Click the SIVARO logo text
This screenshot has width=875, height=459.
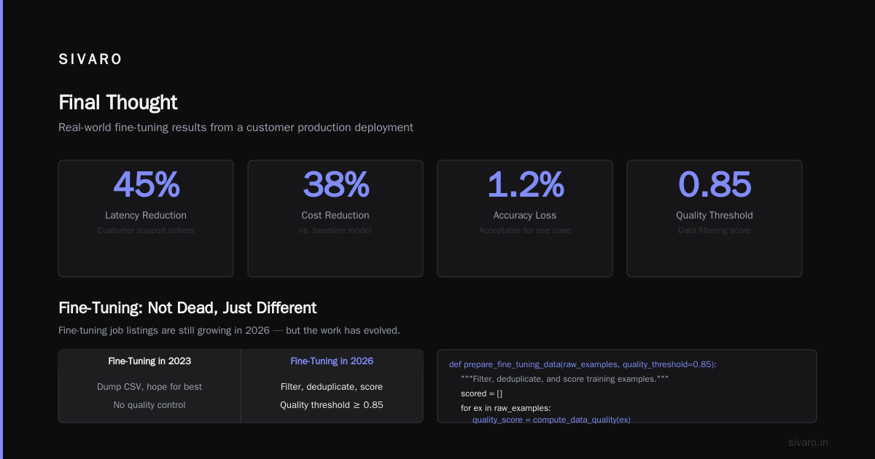point(90,60)
